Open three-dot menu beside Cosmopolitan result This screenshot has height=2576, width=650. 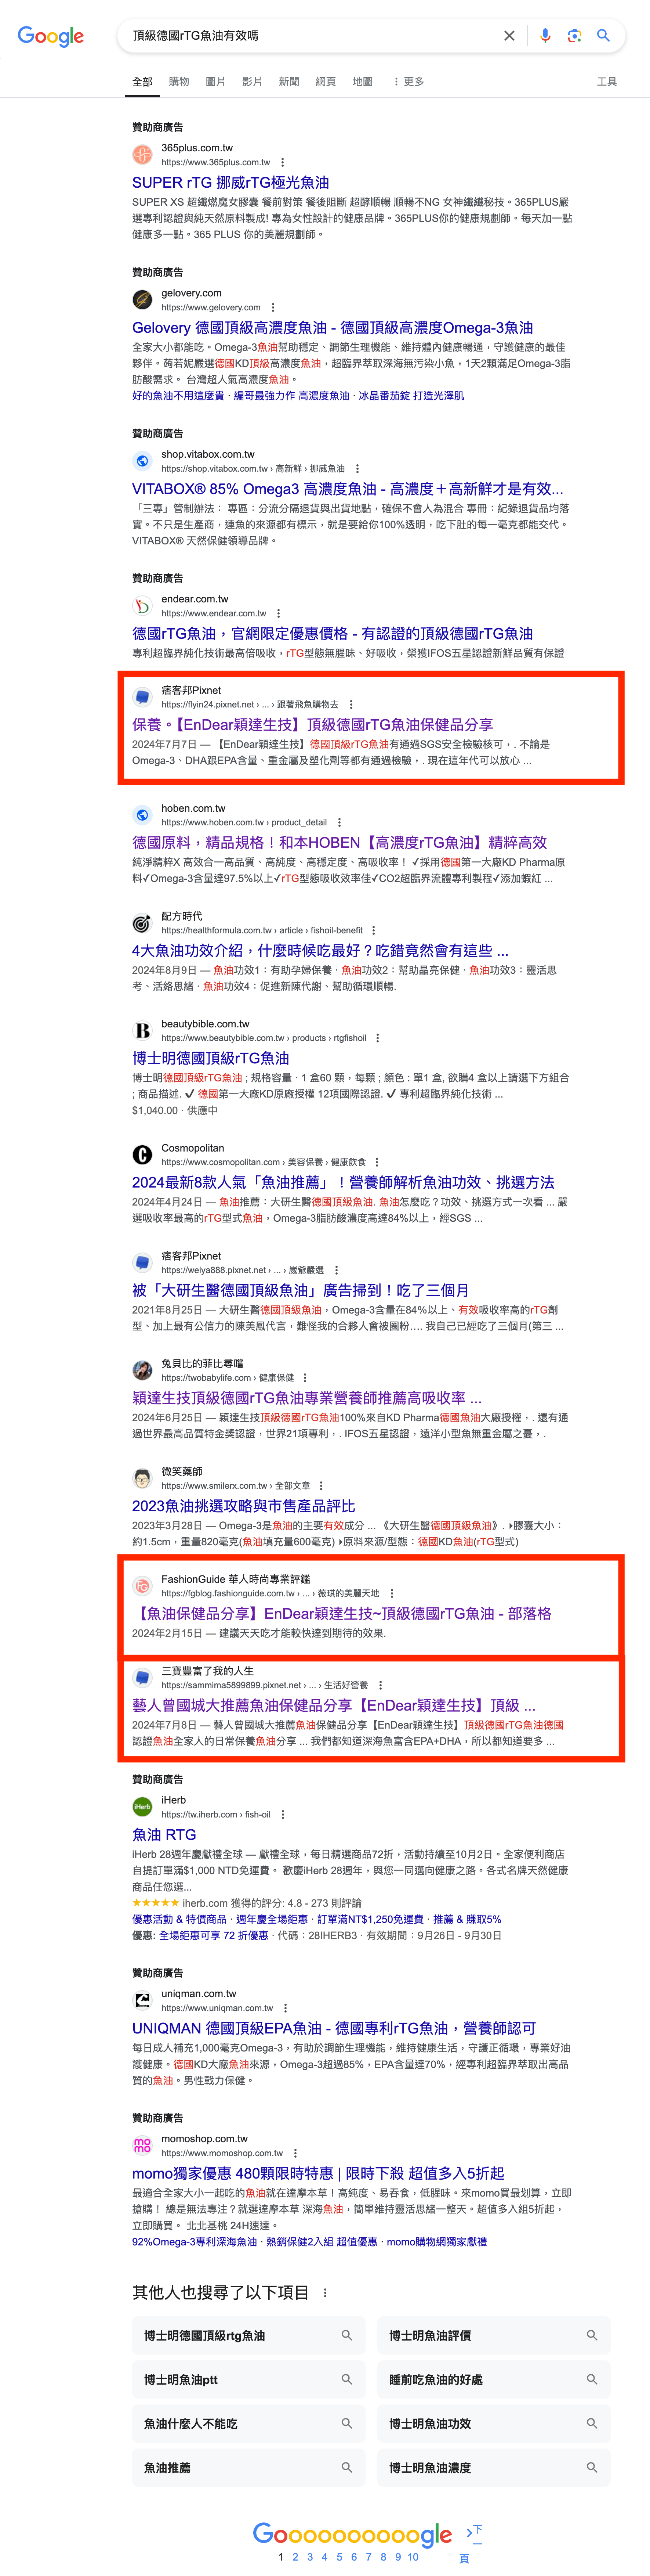(377, 1162)
